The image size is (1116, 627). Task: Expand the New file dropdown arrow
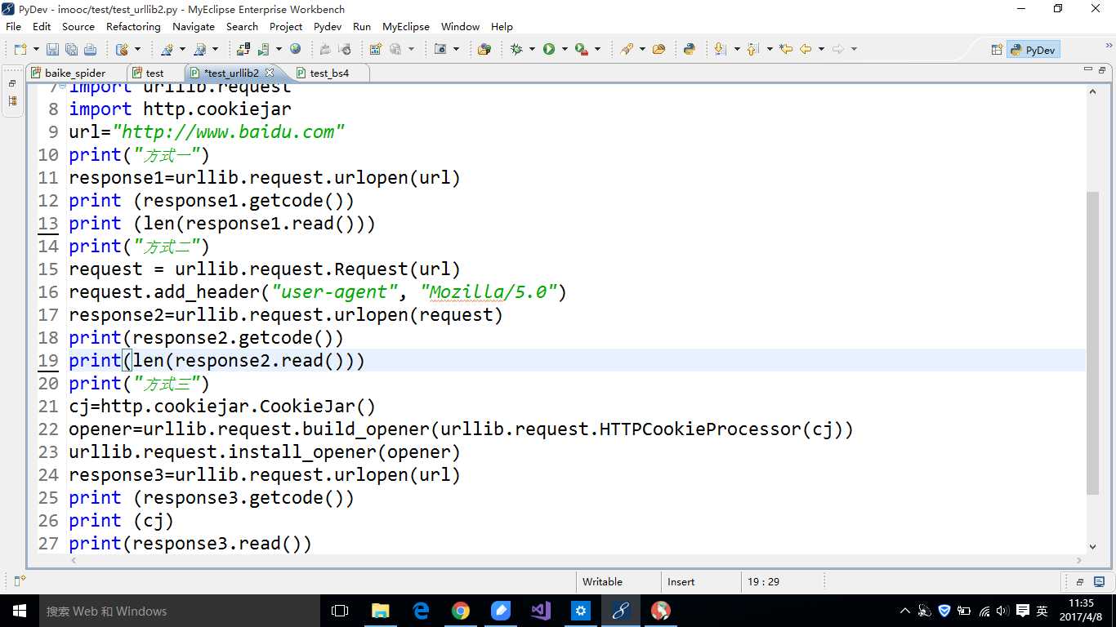(x=35, y=50)
